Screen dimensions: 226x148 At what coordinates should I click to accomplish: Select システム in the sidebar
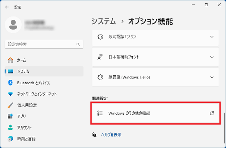pos(44,72)
